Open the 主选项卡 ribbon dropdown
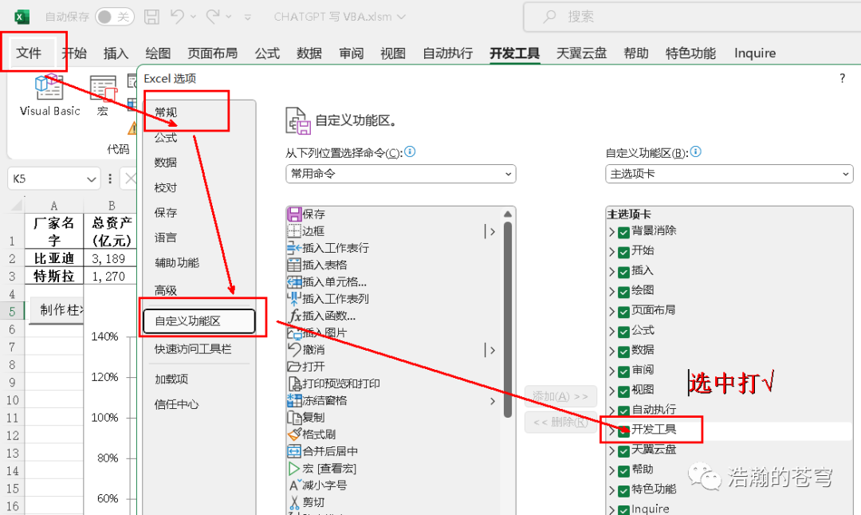 tap(729, 174)
